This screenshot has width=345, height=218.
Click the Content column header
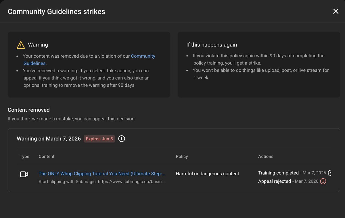tap(47, 157)
